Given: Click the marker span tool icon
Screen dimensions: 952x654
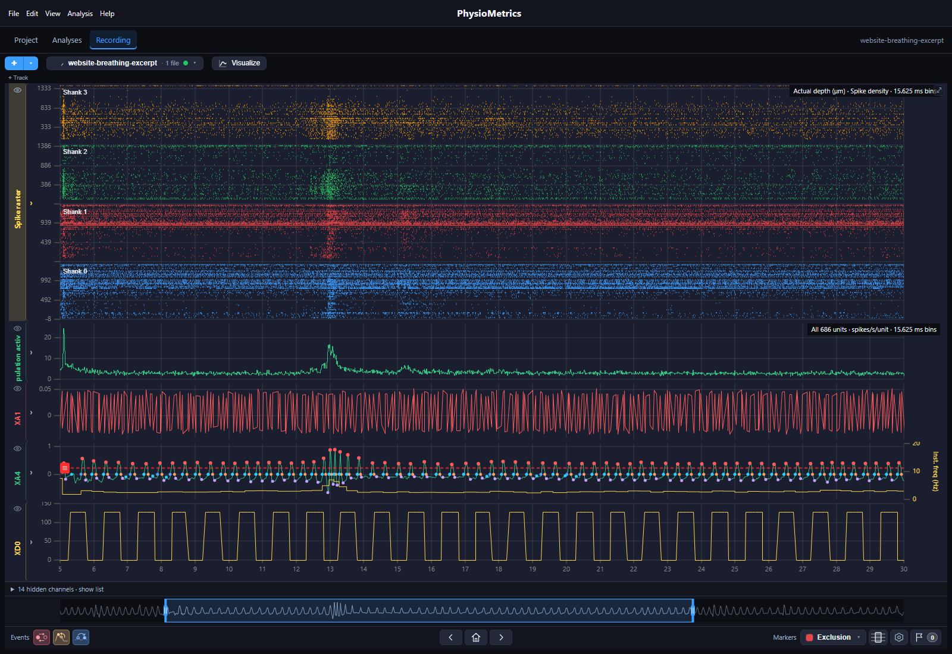Looking at the screenshot, I should 878,637.
